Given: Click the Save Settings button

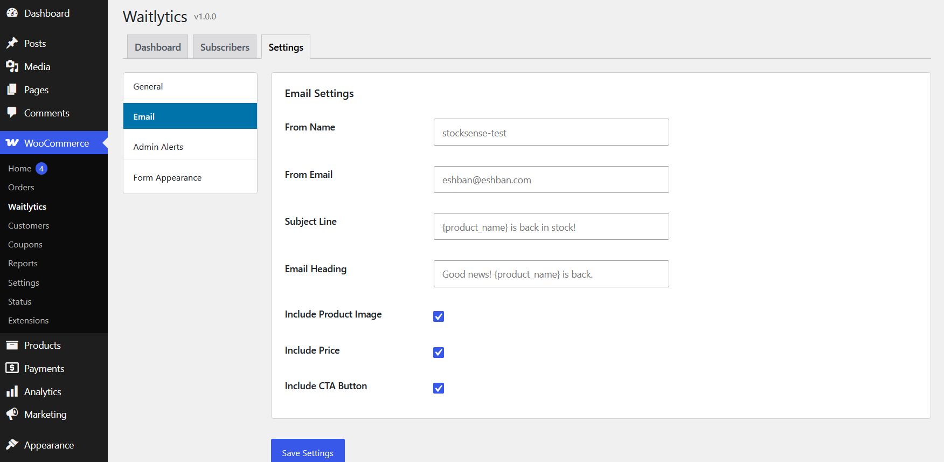Looking at the screenshot, I should [308, 452].
